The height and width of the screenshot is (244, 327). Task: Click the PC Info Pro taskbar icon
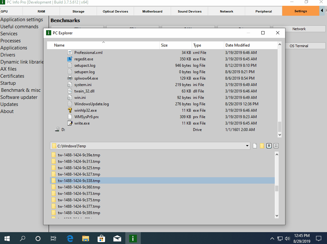point(133,238)
